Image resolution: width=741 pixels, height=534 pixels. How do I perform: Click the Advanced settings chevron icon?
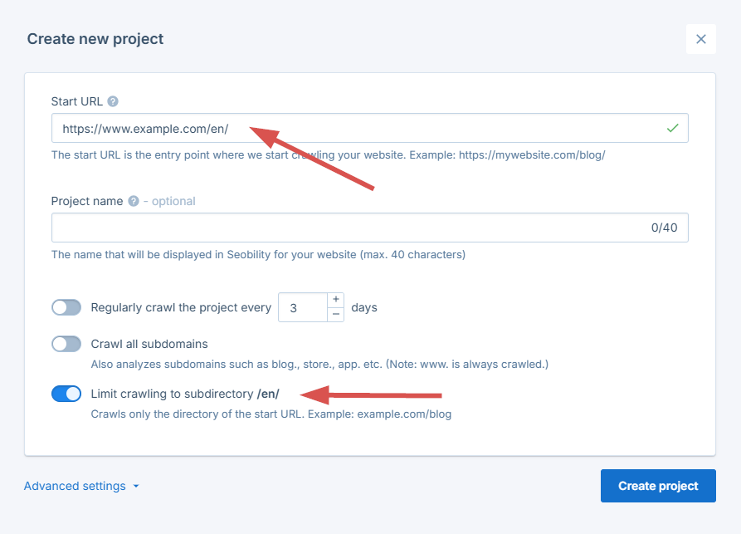point(135,486)
